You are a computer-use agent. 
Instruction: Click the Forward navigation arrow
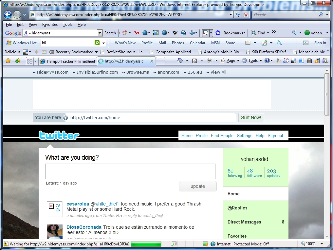[x=17, y=15]
